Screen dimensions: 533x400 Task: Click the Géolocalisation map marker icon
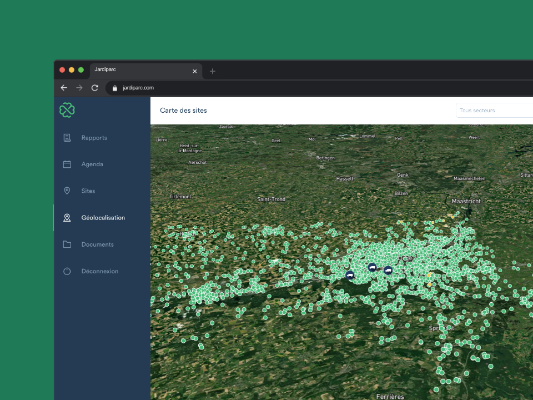(x=67, y=218)
